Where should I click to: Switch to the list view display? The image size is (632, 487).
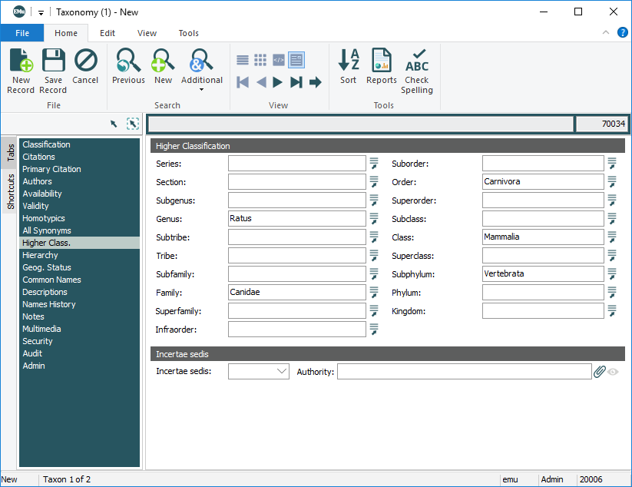(x=243, y=60)
